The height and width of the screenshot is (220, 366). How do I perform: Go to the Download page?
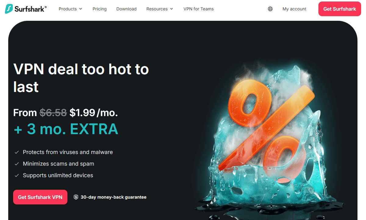tap(126, 9)
